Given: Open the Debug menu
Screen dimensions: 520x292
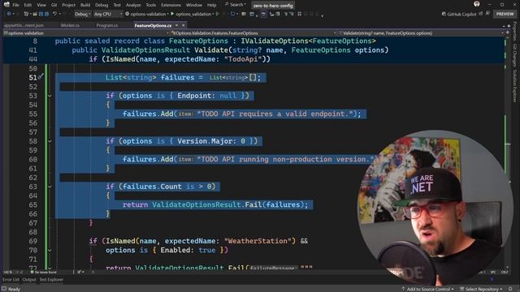Looking at the screenshot, I should [102, 5].
